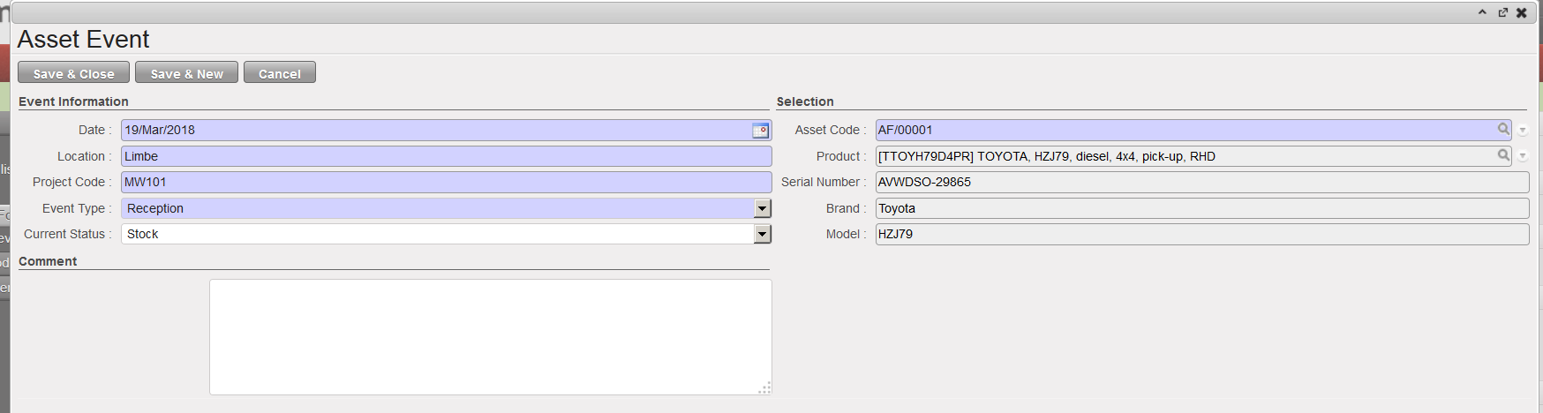Collapse the Asset Event dialog
The image size is (1543, 413).
pyautogui.click(x=1482, y=12)
